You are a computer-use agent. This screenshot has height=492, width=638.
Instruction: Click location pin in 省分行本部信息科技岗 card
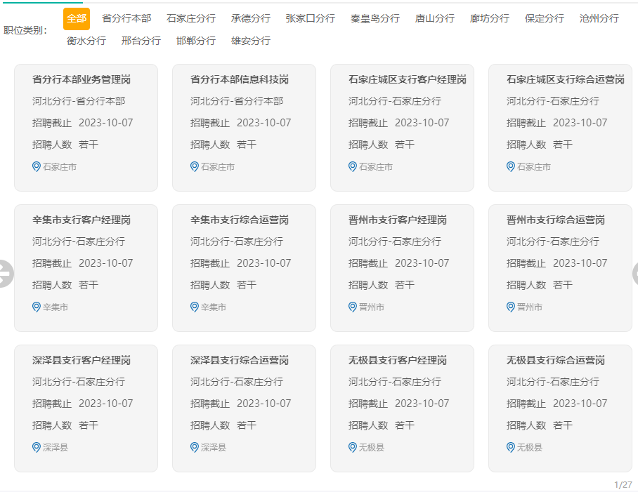pyautogui.click(x=195, y=166)
